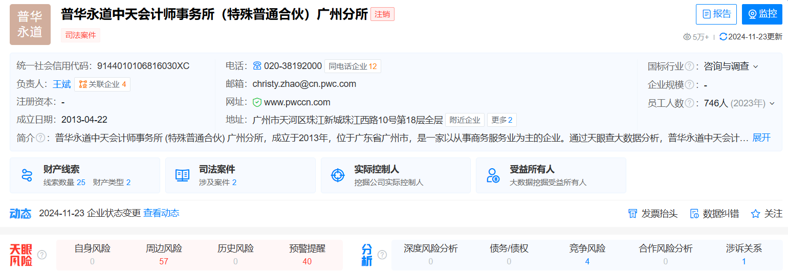Click the 实际控制人 target icon
This screenshot has height=272, width=788.
(338, 175)
